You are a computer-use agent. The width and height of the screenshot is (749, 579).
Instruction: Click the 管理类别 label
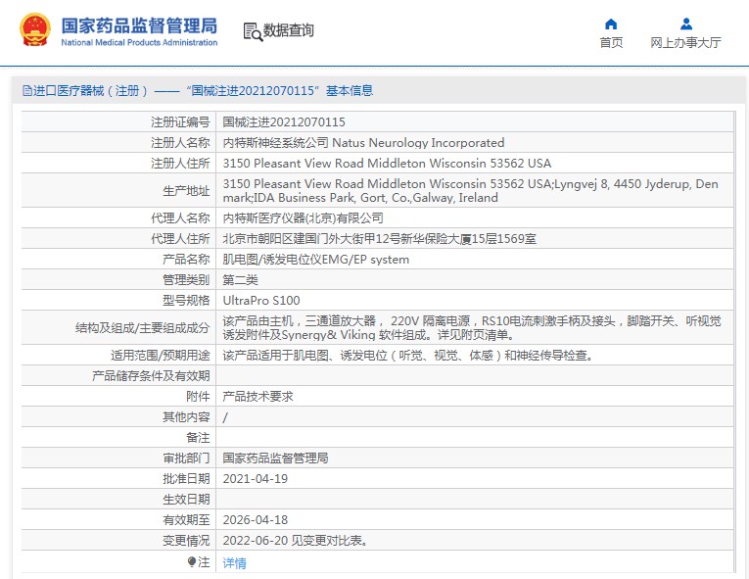tap(186, 279)
